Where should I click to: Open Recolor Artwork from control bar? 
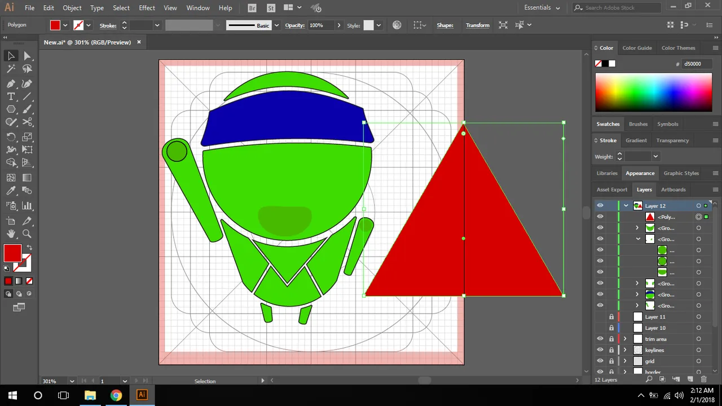(x=397, y=25)
